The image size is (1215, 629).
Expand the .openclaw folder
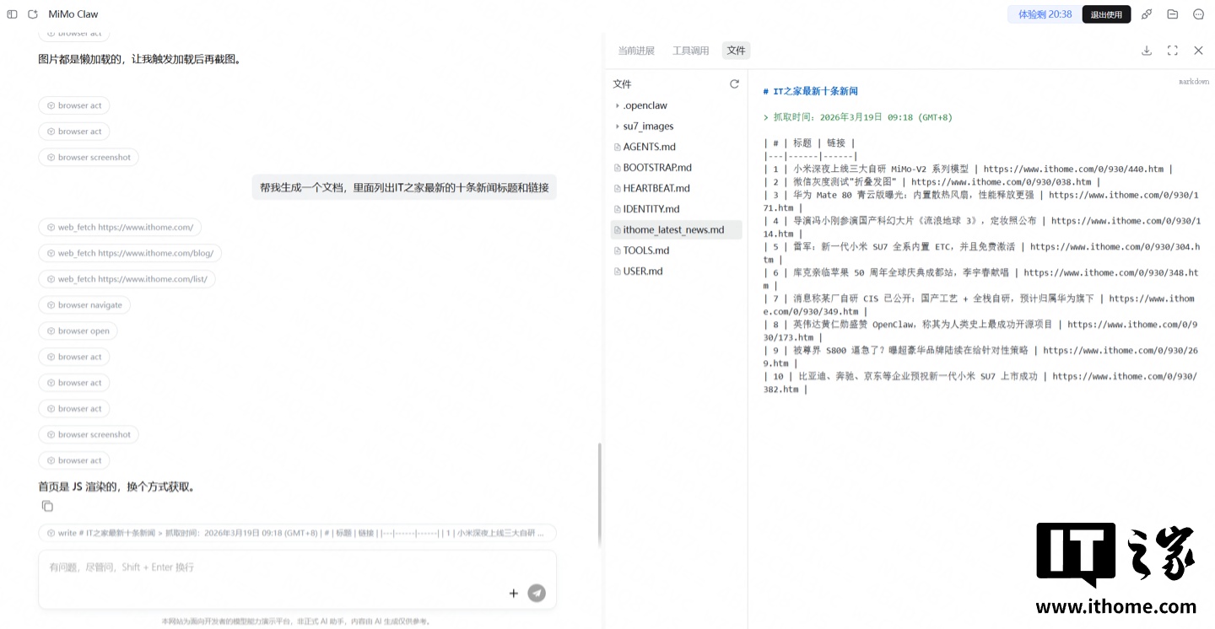(618, 105)
